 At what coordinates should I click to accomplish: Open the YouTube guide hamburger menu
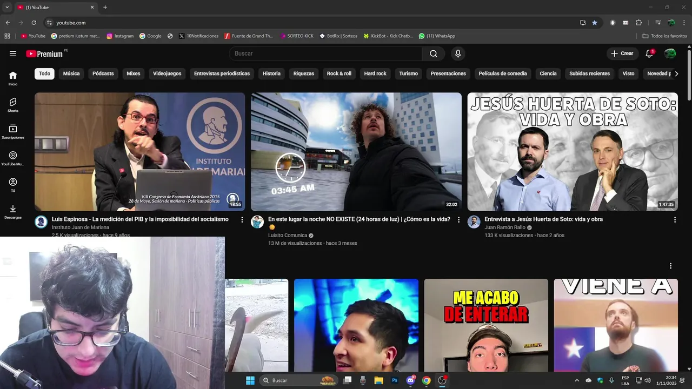pos(13,53)
